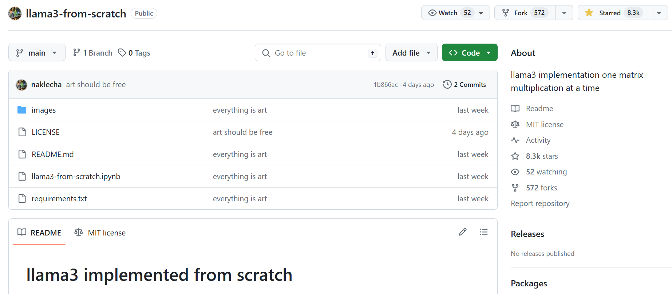Screen dimensions: 672x294
Task: Click the star icon beside 8.3k stars
Action: 515,156
